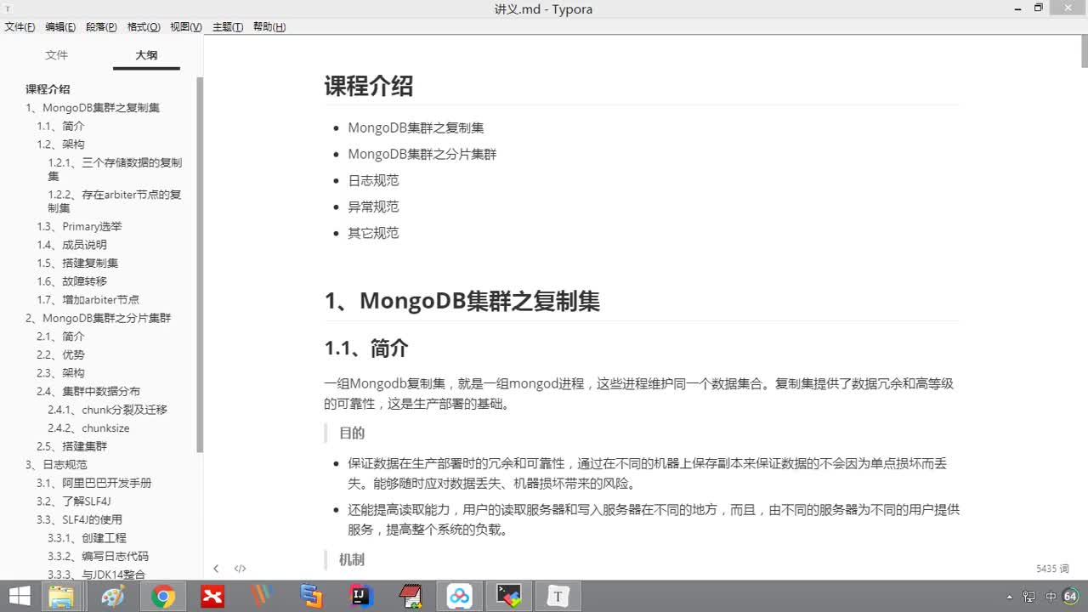Open the 帮助(H) menu
1088x612 pixels.
[269, 27]
